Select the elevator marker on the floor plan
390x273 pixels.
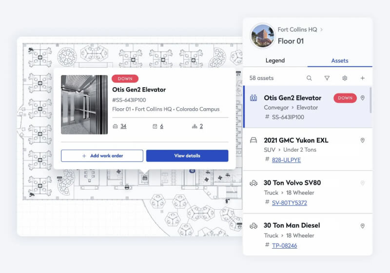(144, 178)
